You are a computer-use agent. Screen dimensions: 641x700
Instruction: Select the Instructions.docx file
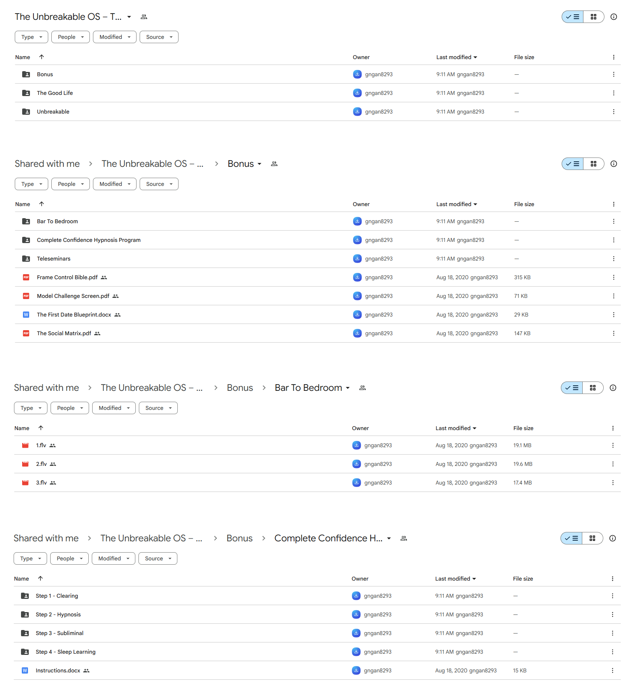317,670
